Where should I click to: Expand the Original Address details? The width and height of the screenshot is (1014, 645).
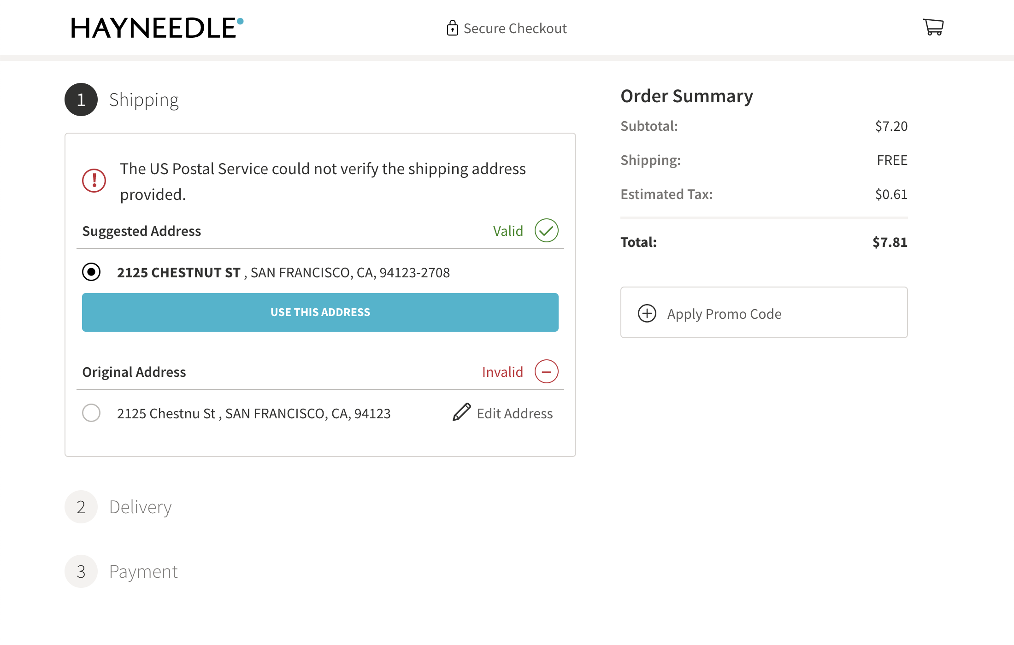pyautogui.click(x=134, y=372)
